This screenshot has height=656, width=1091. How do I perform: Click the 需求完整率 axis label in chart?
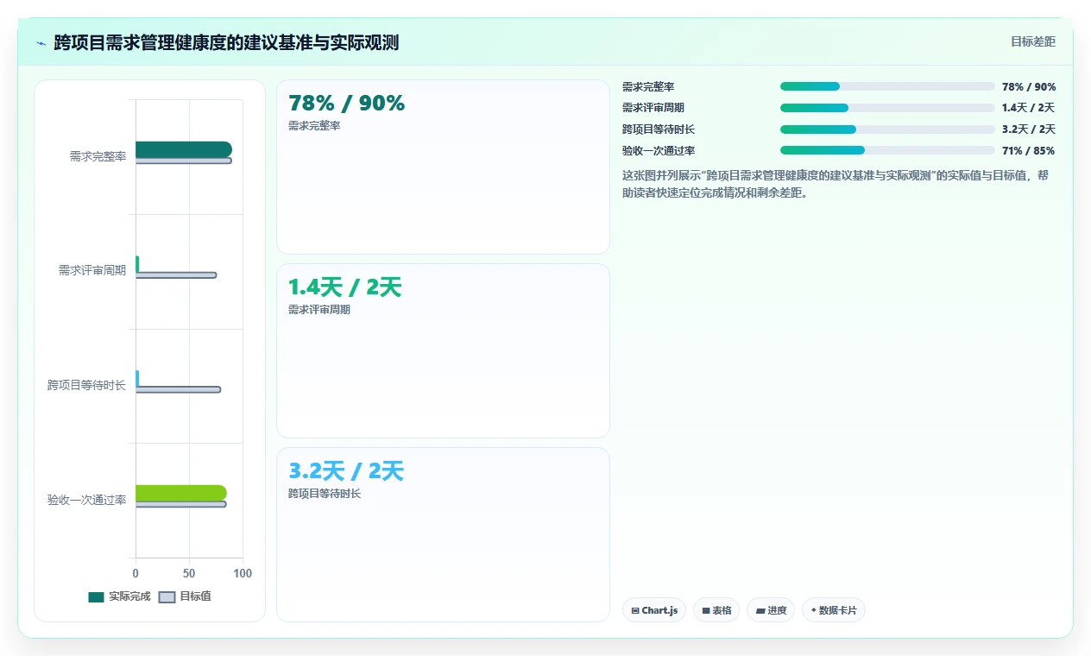point(98,156)
